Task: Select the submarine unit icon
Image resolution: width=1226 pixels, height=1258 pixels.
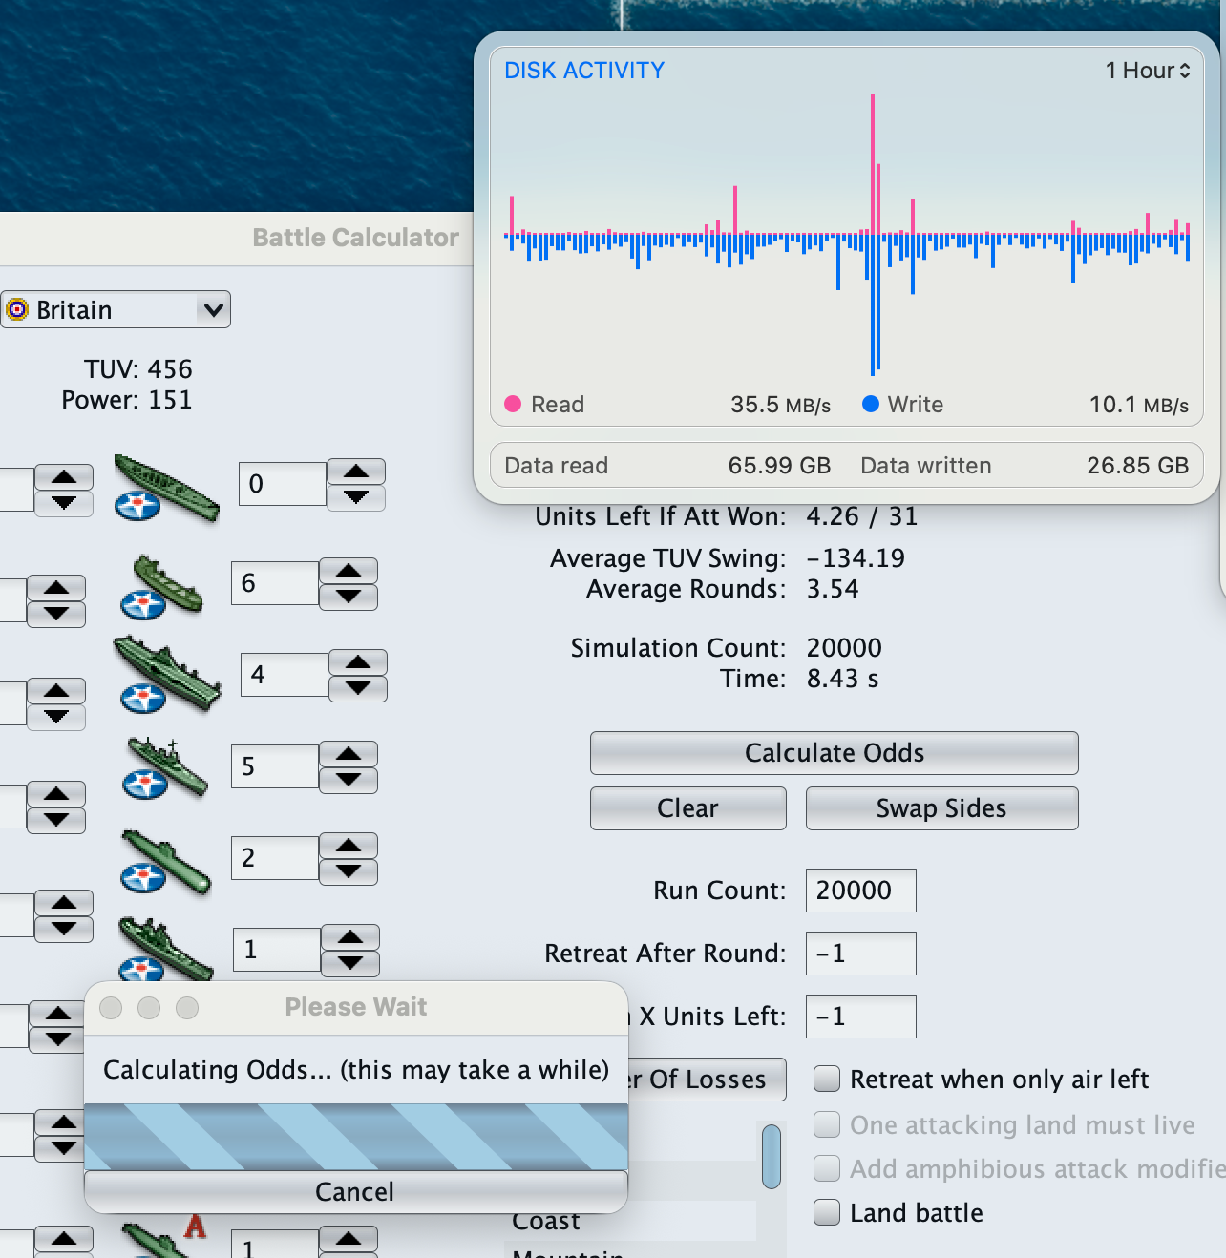Action: (164, 859)
